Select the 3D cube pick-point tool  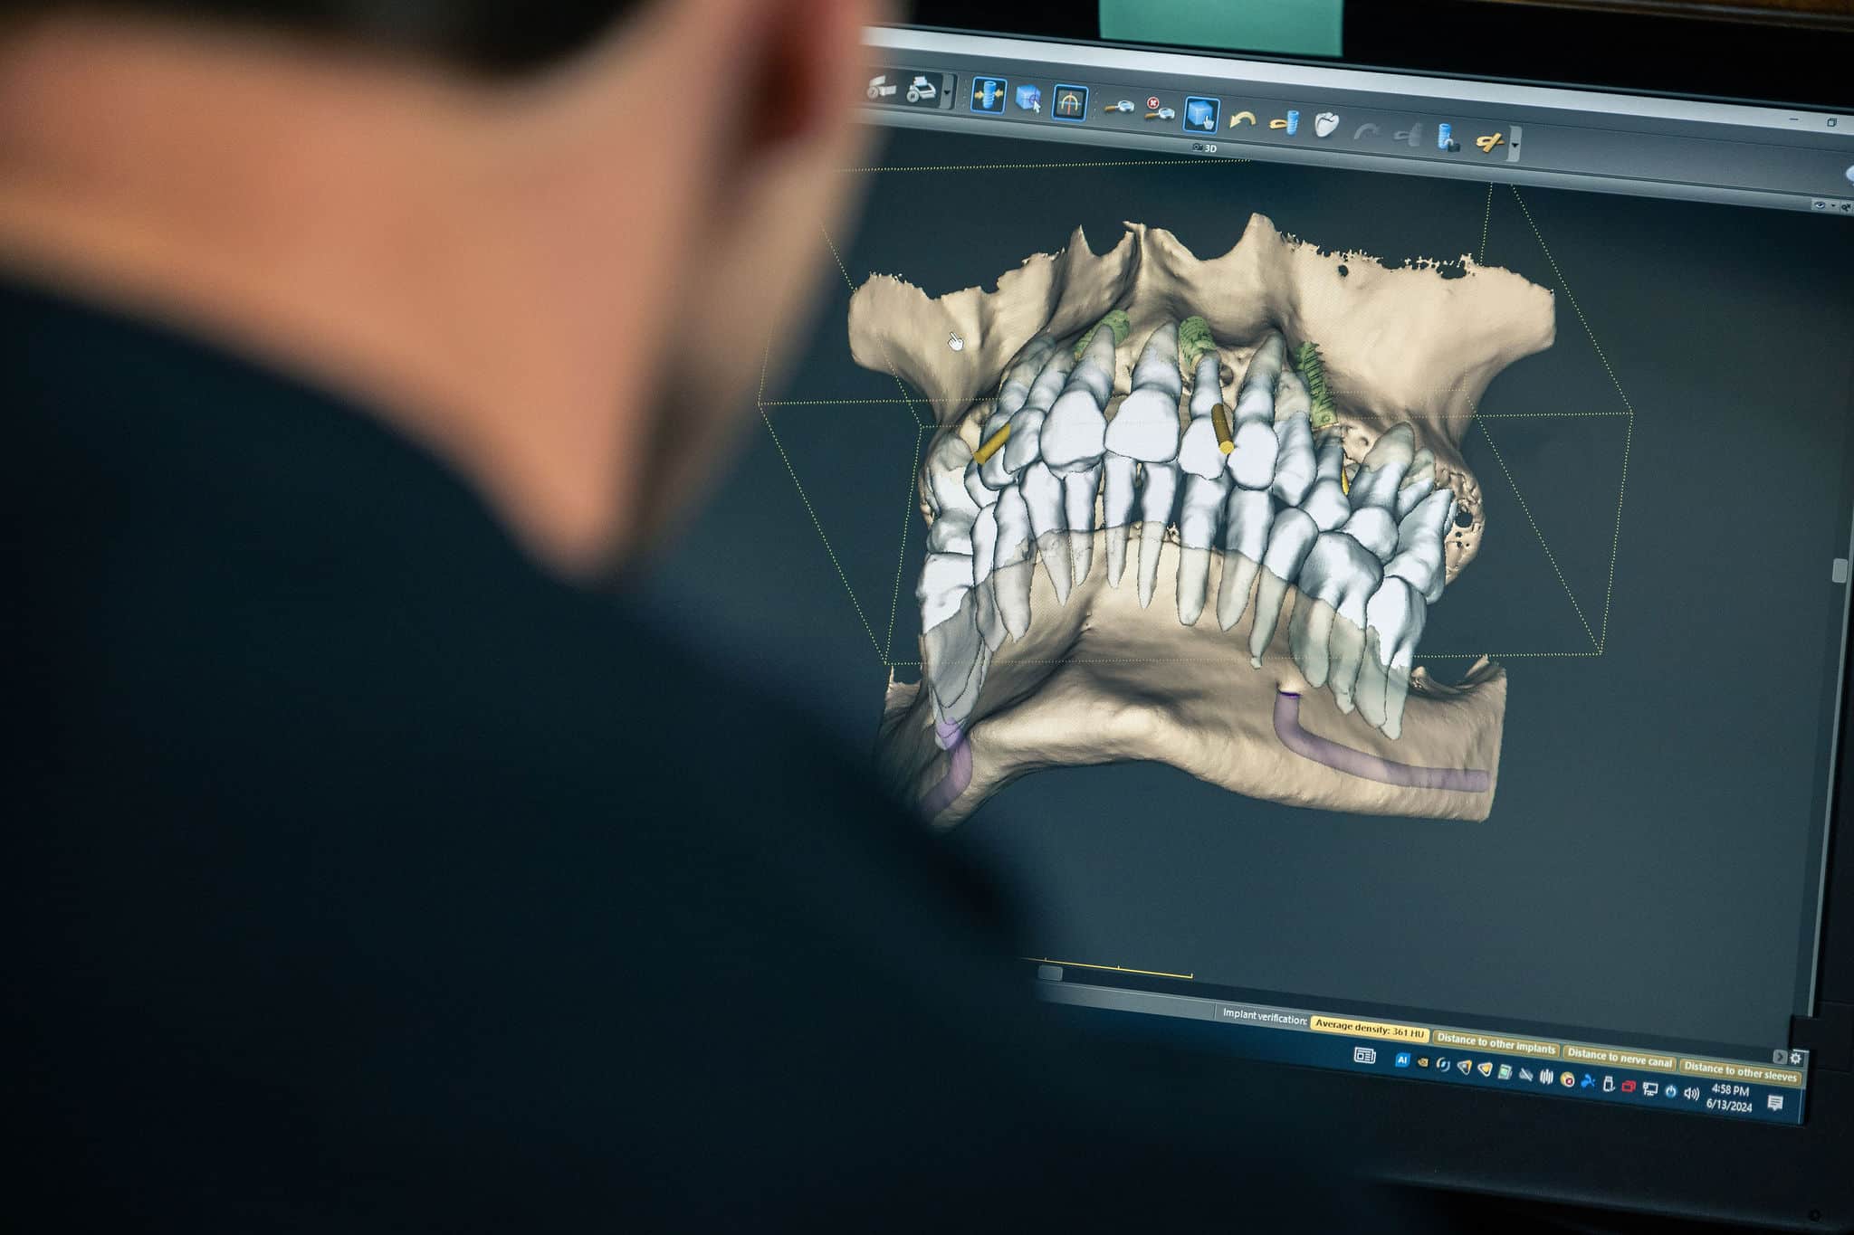click(1028, 99)
